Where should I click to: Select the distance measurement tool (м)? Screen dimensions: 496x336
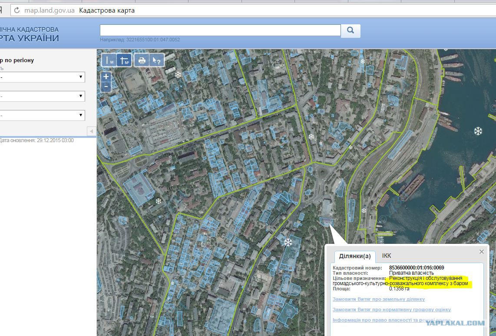pos(109,60)
